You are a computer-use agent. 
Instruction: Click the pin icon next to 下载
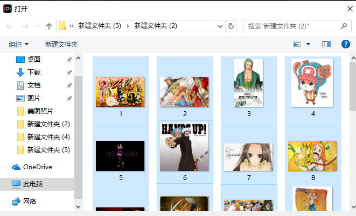tap(69, 73)
